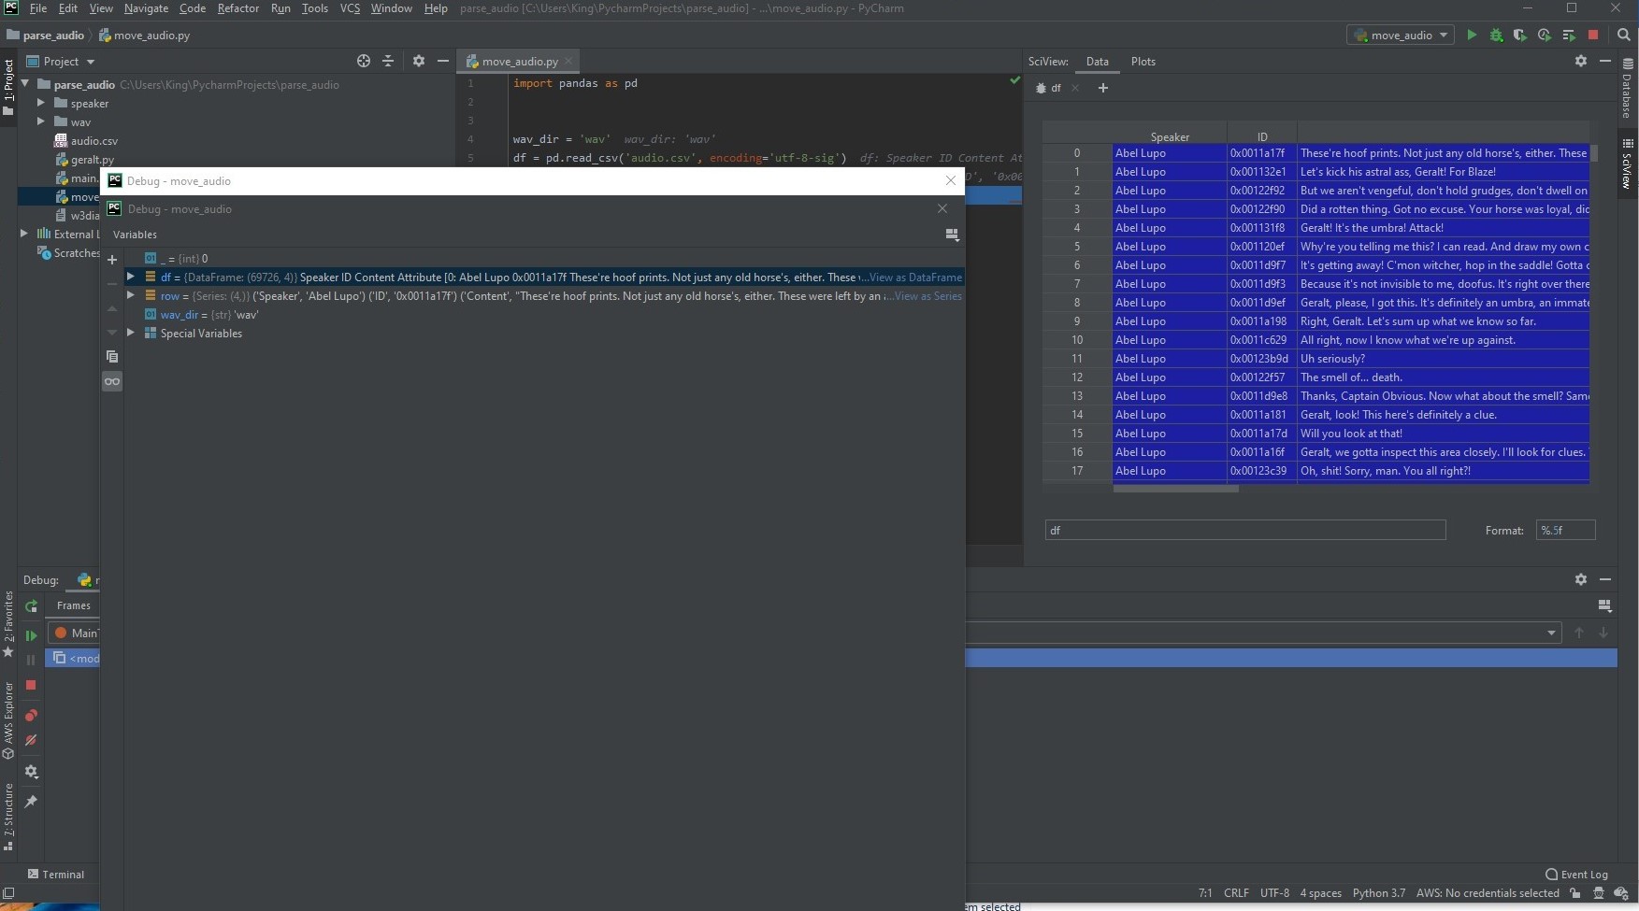Open Debug tool window settings gear

[1581, 579]
